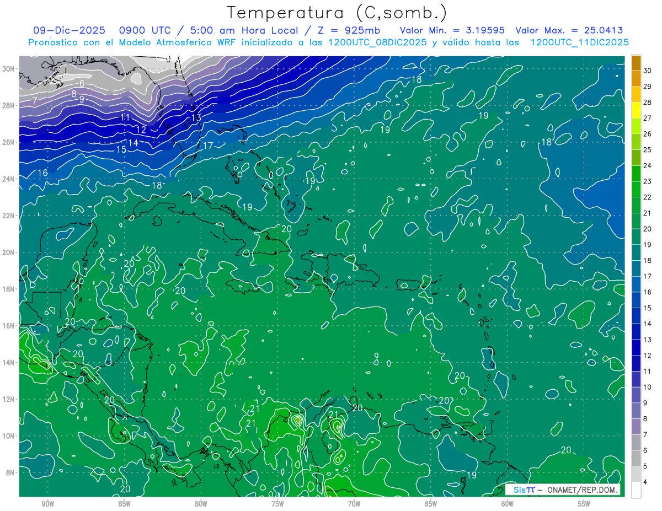Click the 22N latitude axis label

(x=9, y=216)
